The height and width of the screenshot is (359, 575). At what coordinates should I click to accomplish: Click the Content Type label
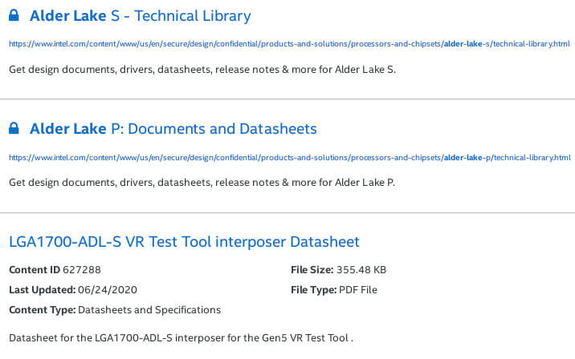click(42, 309)
